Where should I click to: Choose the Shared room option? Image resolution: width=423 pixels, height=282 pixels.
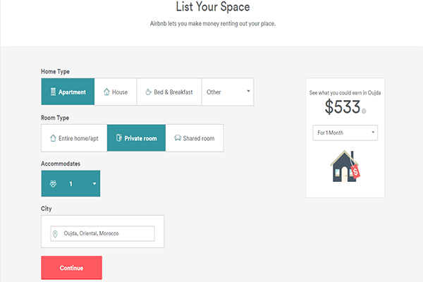[195, 138]
